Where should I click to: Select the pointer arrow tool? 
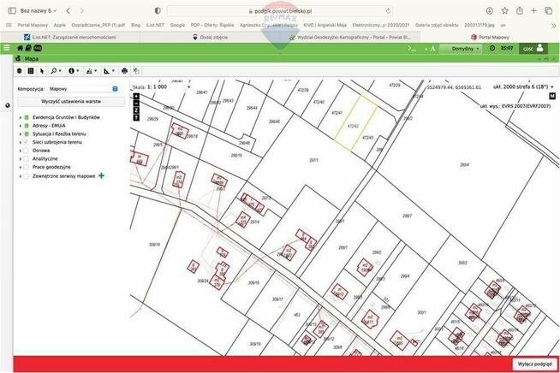tap(42, 70)
